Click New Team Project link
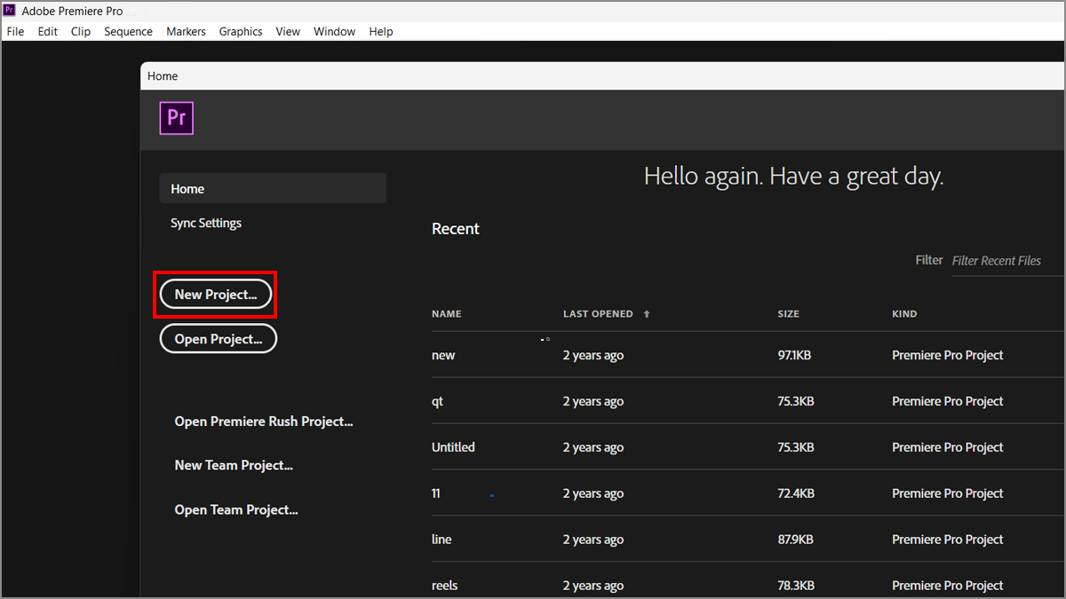This screenshot has width=1066, height=599. pyautogui.click(x=234, y=465)
